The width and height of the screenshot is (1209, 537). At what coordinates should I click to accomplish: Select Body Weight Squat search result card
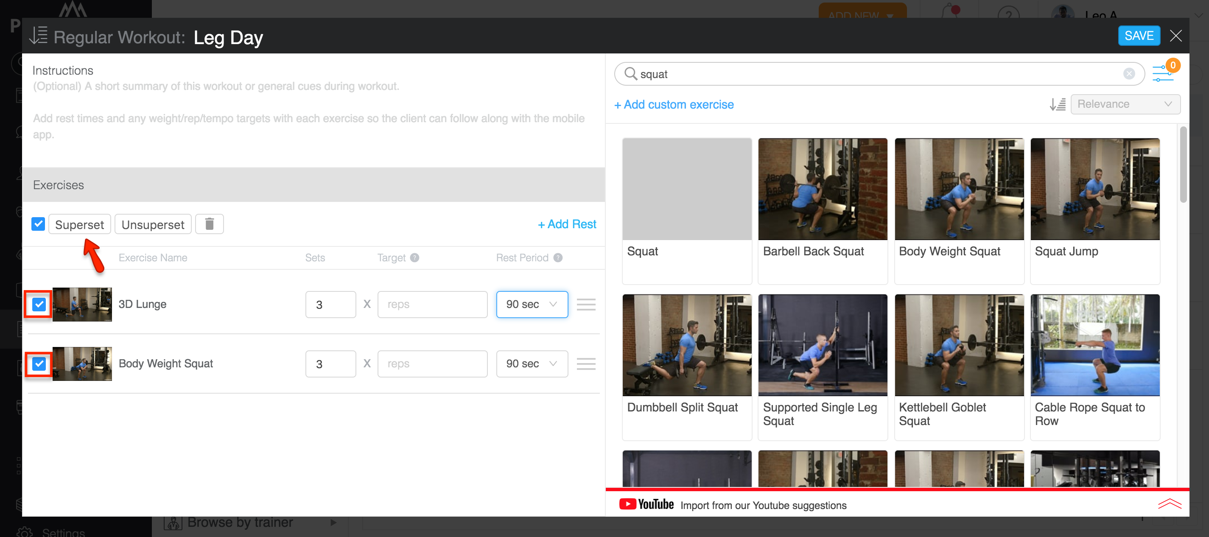(959, 211)
